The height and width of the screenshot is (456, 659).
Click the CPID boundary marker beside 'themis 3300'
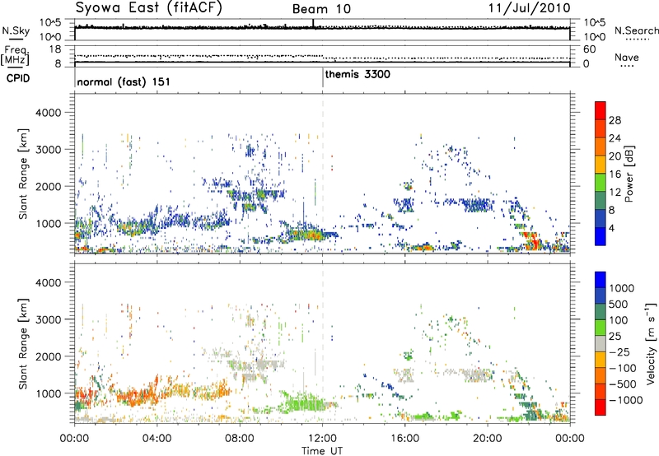pos(322,77)
